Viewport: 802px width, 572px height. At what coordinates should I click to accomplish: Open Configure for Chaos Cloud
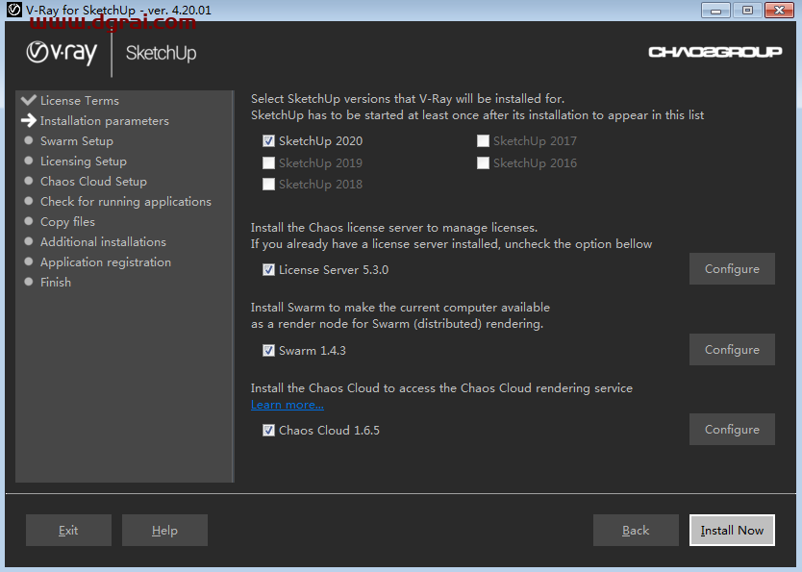tap(731, 430)
